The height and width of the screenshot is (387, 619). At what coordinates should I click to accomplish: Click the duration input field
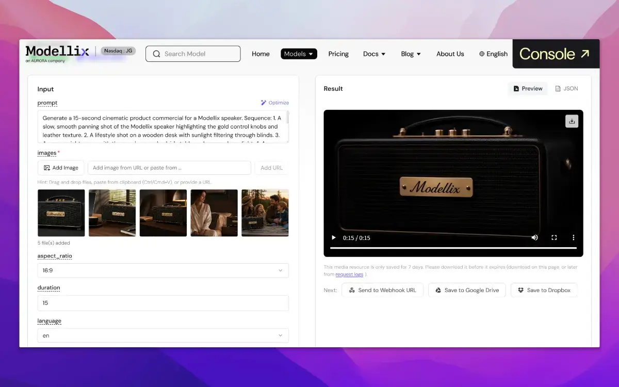(163, 303)
